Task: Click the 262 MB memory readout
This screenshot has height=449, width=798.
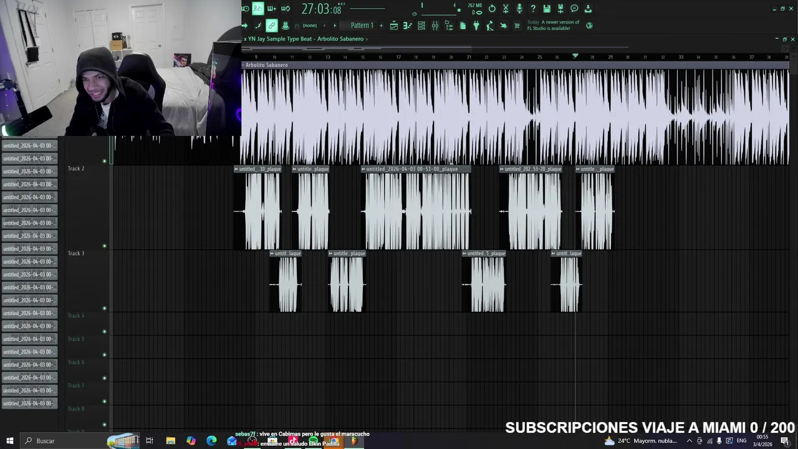Action: (474, 6)
